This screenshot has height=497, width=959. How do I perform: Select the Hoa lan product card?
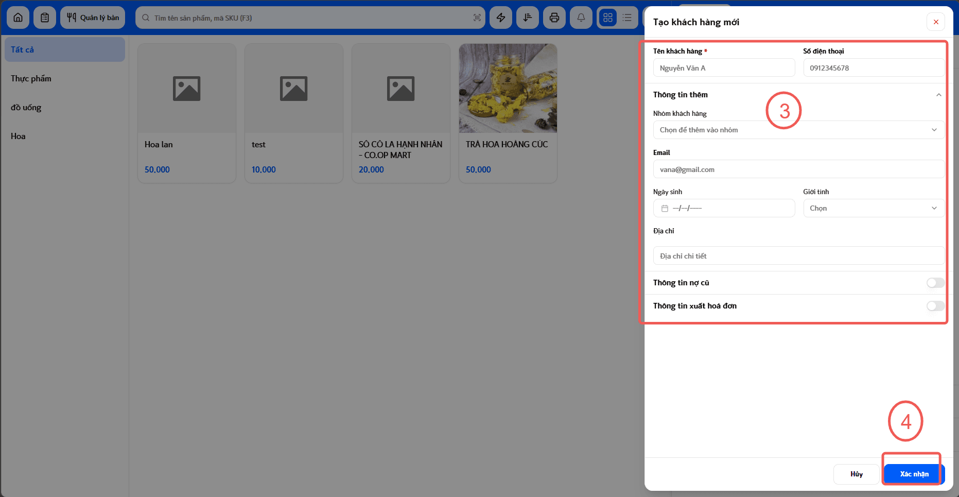[187, 113]
